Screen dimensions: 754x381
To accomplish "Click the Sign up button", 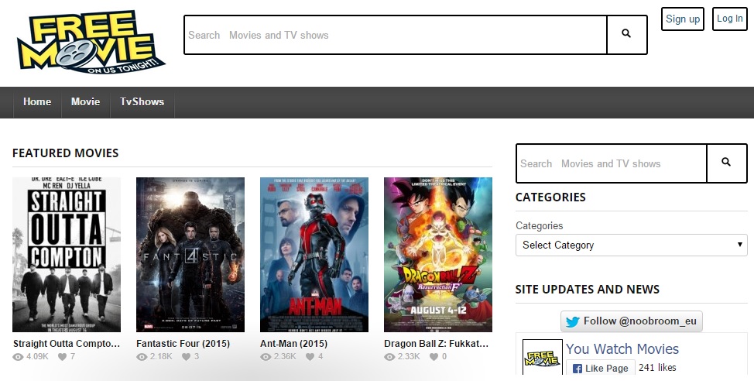I will [x=683, y=19].
